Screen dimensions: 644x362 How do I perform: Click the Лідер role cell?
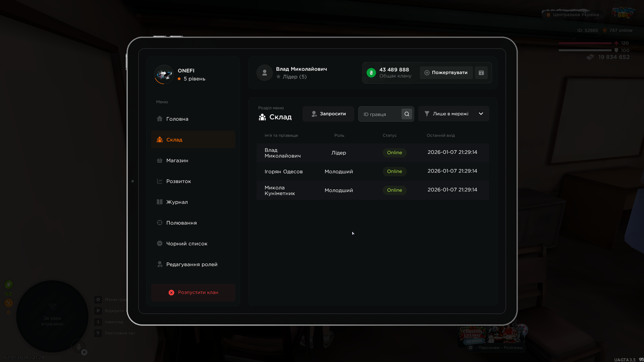click(339, 153)
